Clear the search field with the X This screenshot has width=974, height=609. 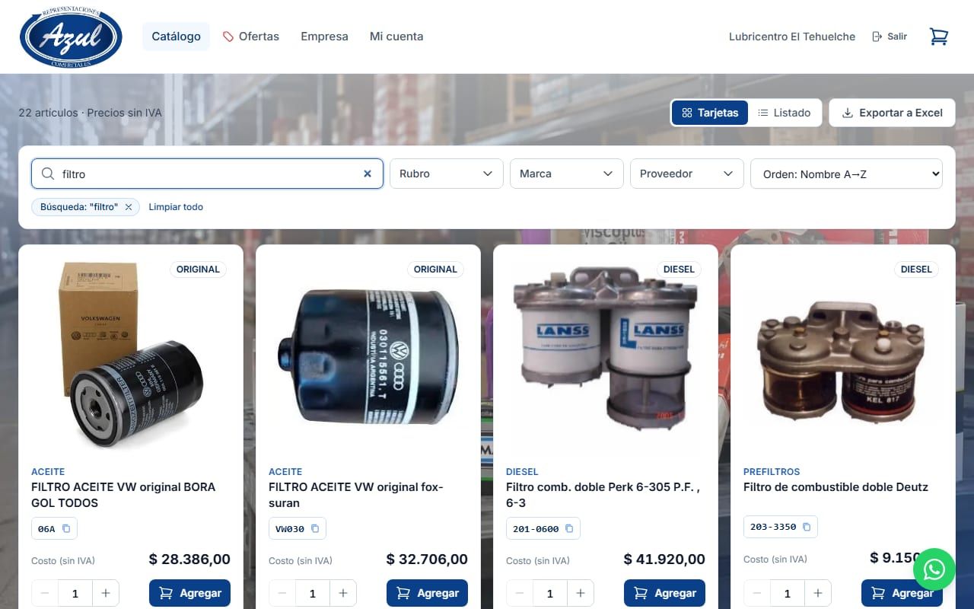point(368,174)
